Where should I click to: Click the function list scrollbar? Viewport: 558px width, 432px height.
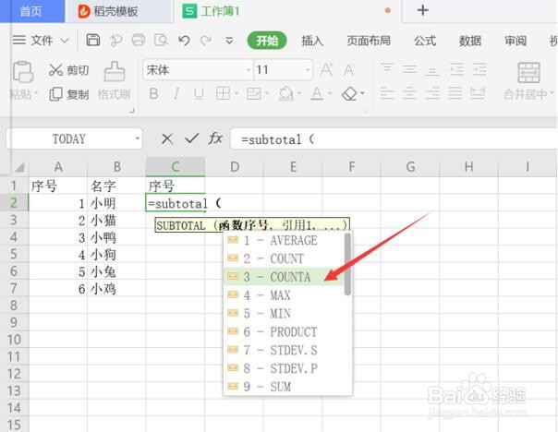(347, 264)
